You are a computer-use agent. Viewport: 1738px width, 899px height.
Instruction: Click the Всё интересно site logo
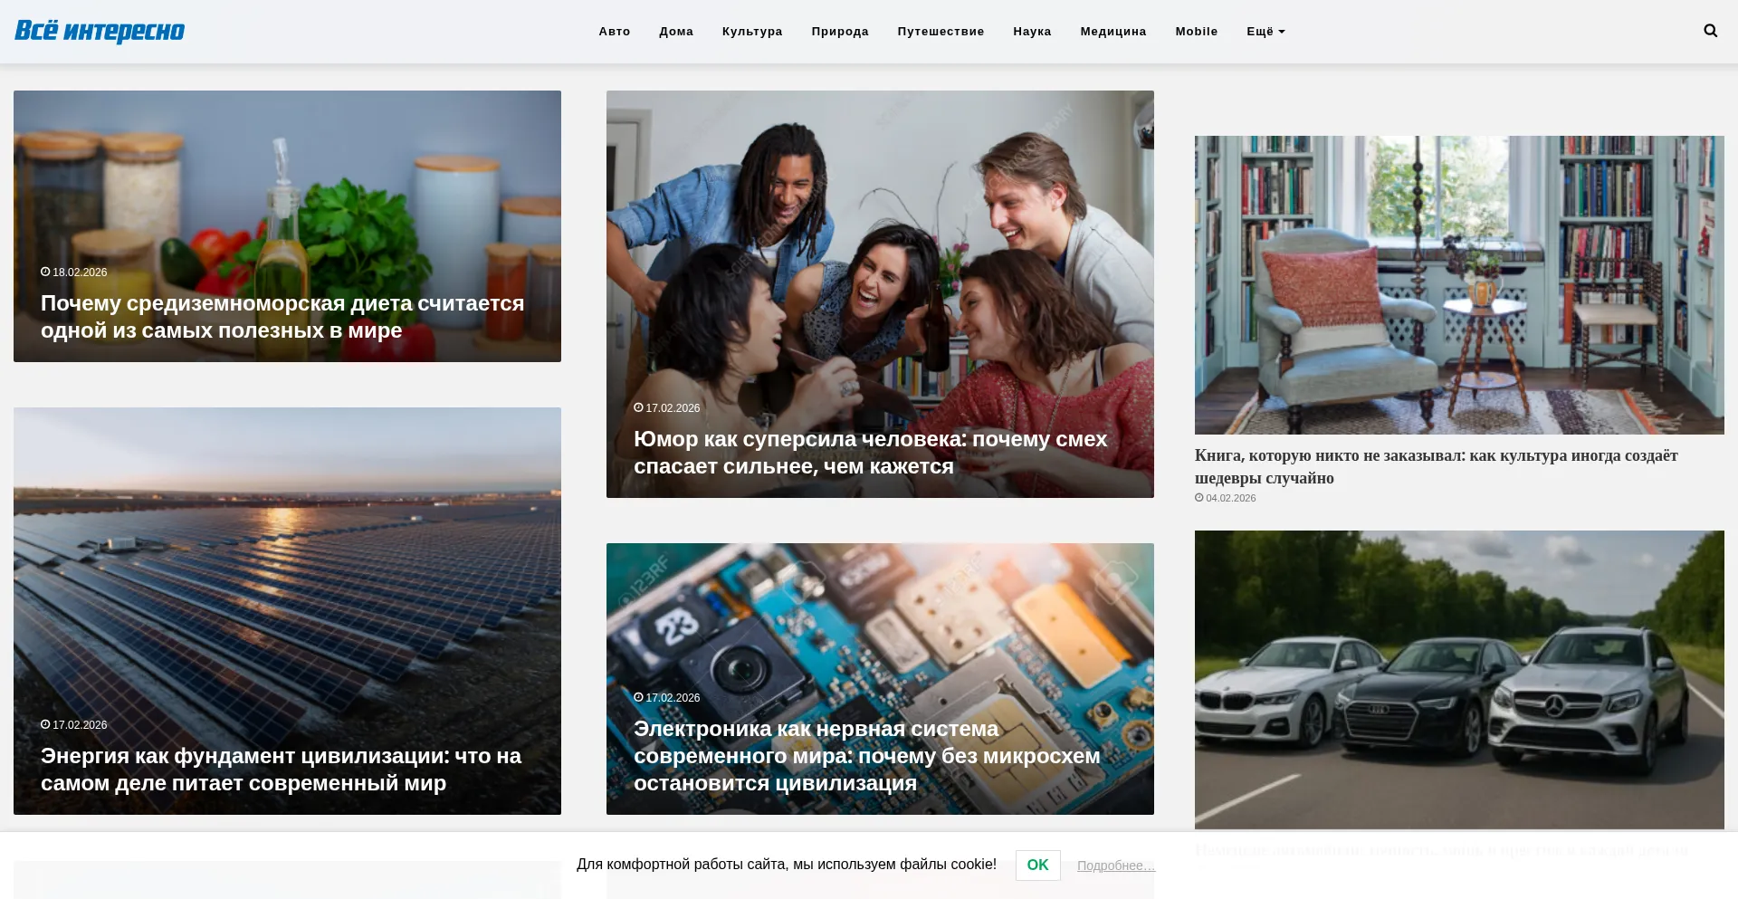(x=100, y=31)
